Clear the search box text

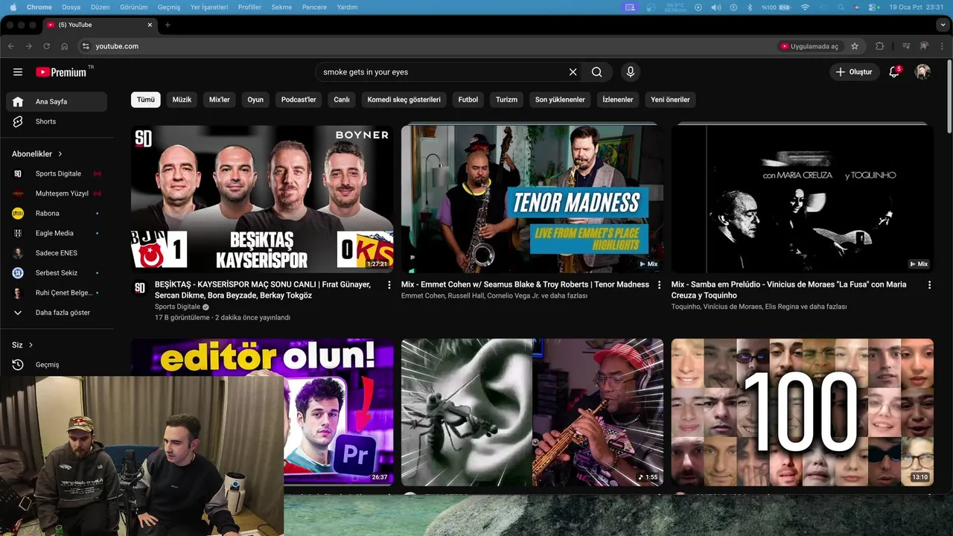(573, 72)
